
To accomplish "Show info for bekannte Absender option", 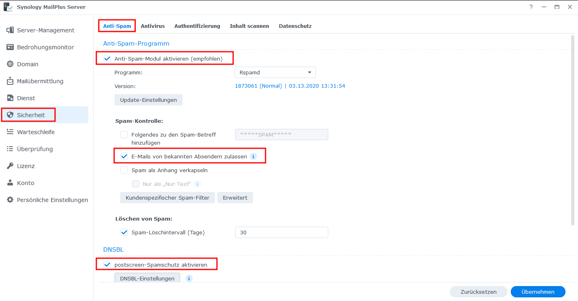I will click(x=253, y=156).
